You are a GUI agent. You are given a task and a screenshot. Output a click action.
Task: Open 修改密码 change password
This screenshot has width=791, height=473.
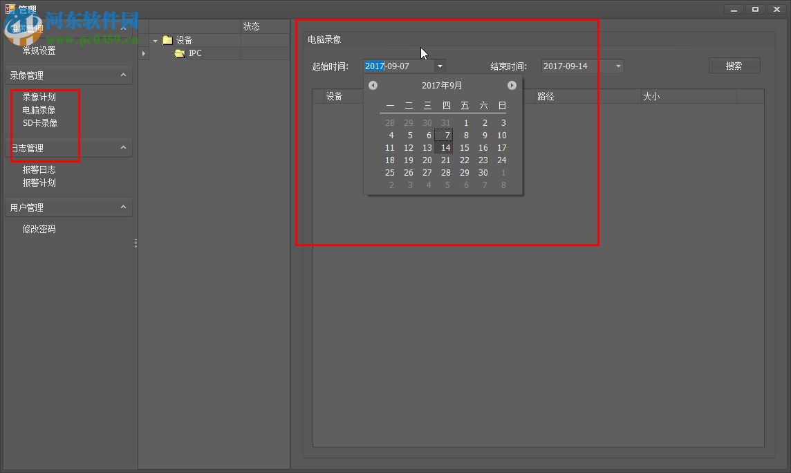coord(39,229)
